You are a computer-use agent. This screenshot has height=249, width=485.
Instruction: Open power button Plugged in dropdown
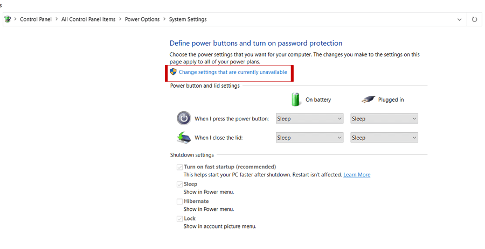click(384, 118)
